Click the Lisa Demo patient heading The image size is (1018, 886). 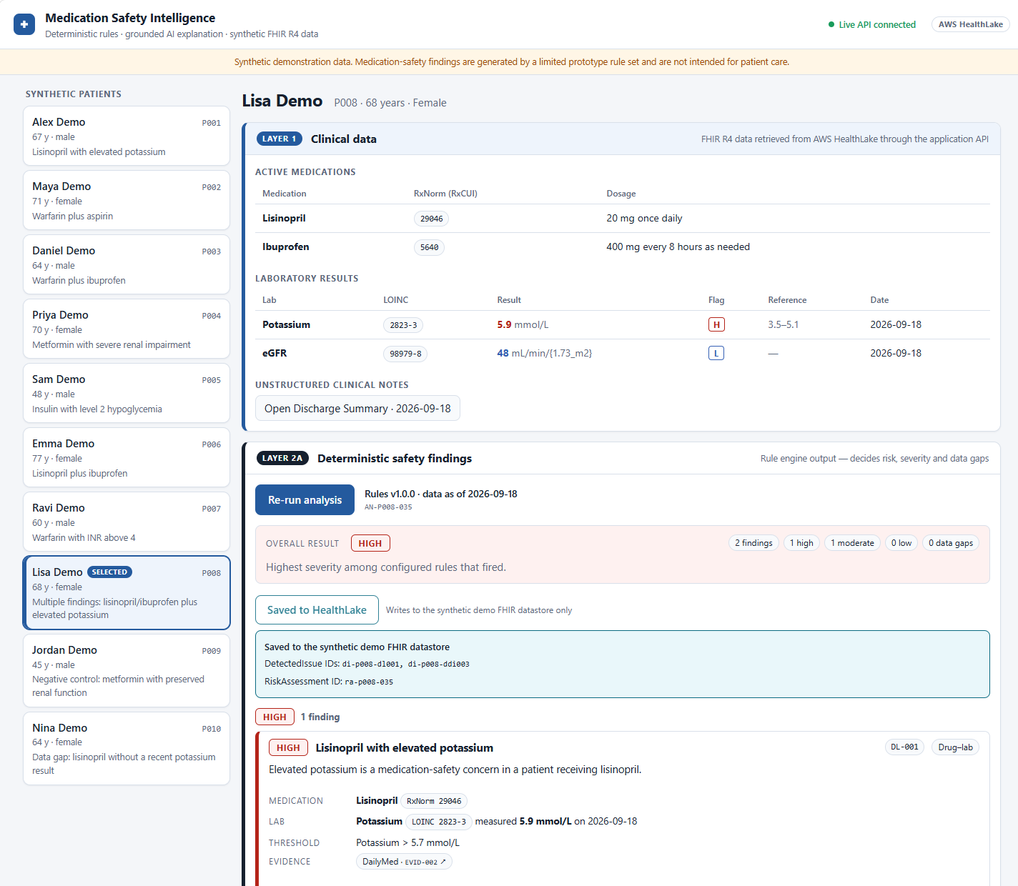pyautogui.click(x=282, y=101)
